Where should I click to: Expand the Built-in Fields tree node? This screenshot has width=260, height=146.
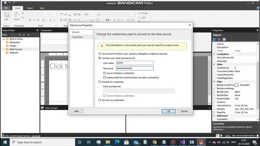coord(4,39)
